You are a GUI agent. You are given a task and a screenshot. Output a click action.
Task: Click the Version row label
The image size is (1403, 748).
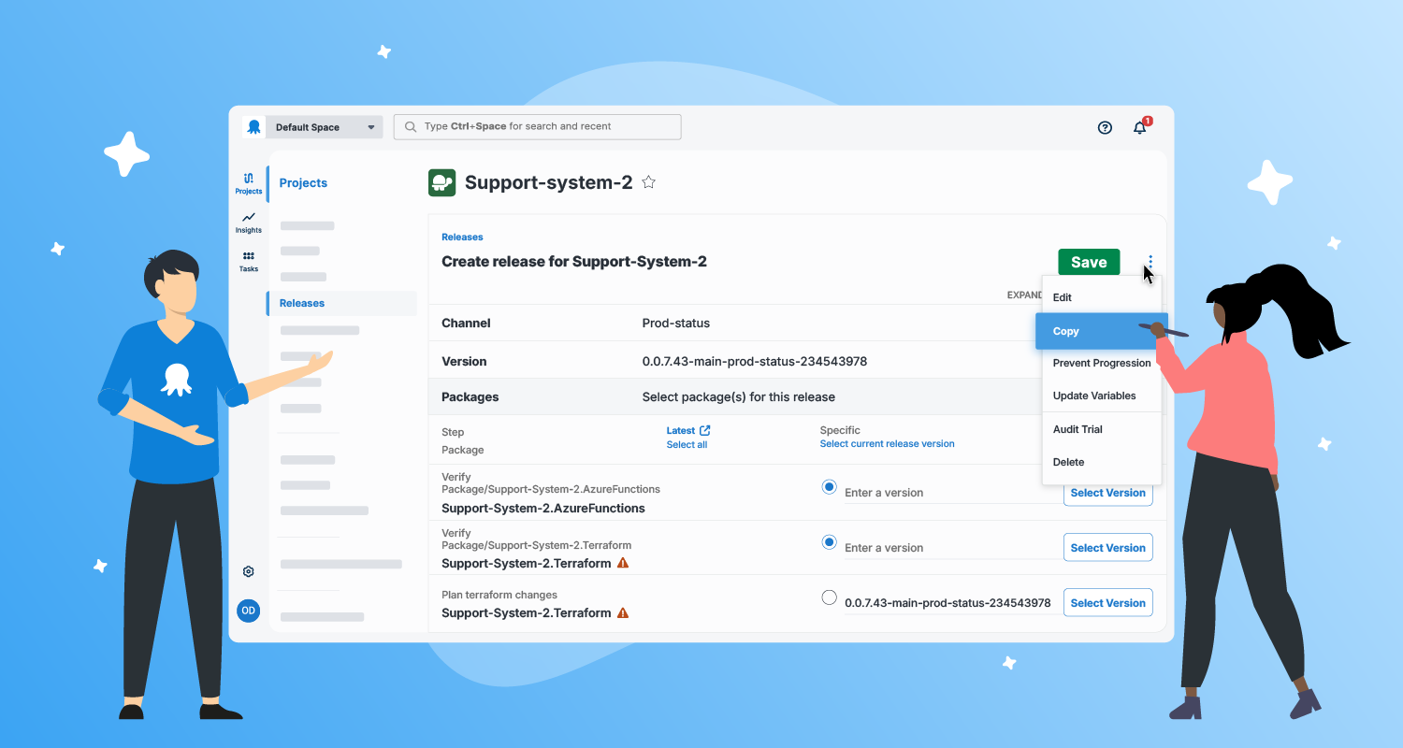[x=464, y=362]
